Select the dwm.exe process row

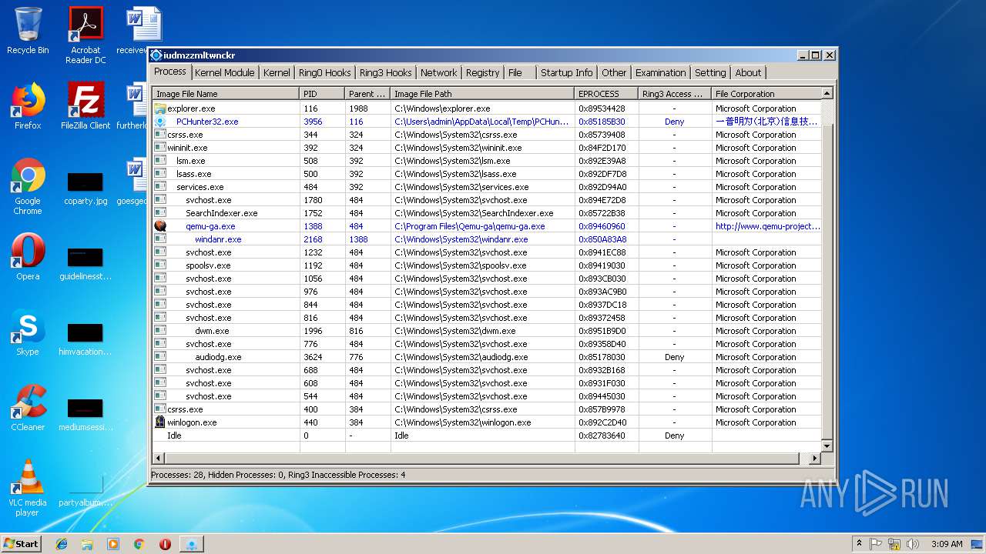coord(487,331)
